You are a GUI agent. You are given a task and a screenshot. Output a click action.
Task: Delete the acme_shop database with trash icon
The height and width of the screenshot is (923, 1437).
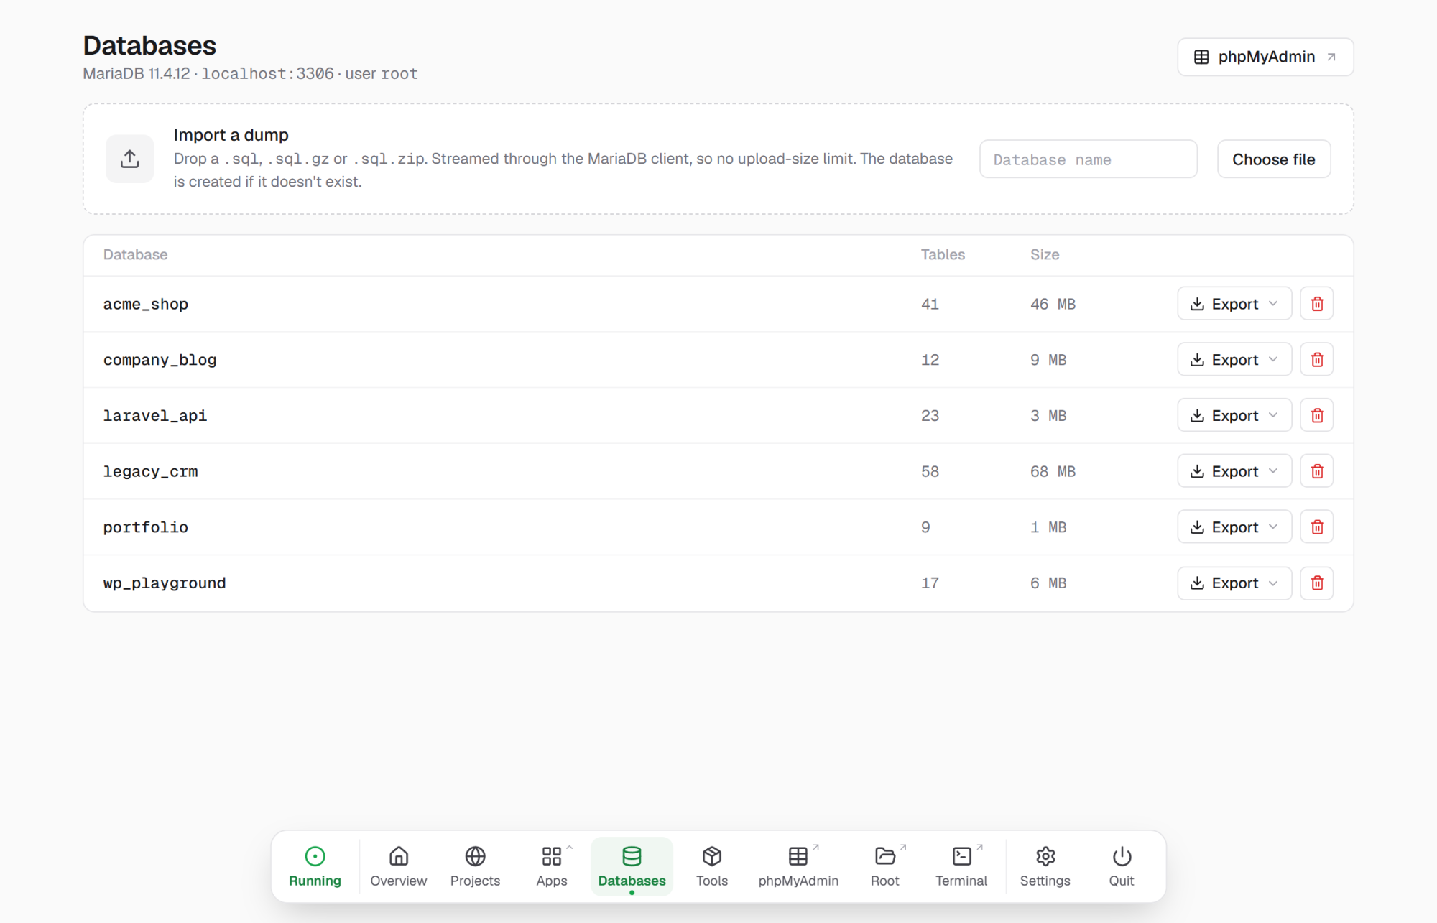point(1317,304)
